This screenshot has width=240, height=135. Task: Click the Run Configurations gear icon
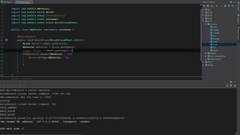click(208, 56)
